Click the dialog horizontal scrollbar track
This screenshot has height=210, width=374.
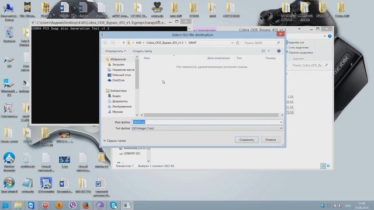(211, 115)
